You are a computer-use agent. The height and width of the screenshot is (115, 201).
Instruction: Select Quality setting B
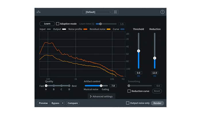click(54, 86)
